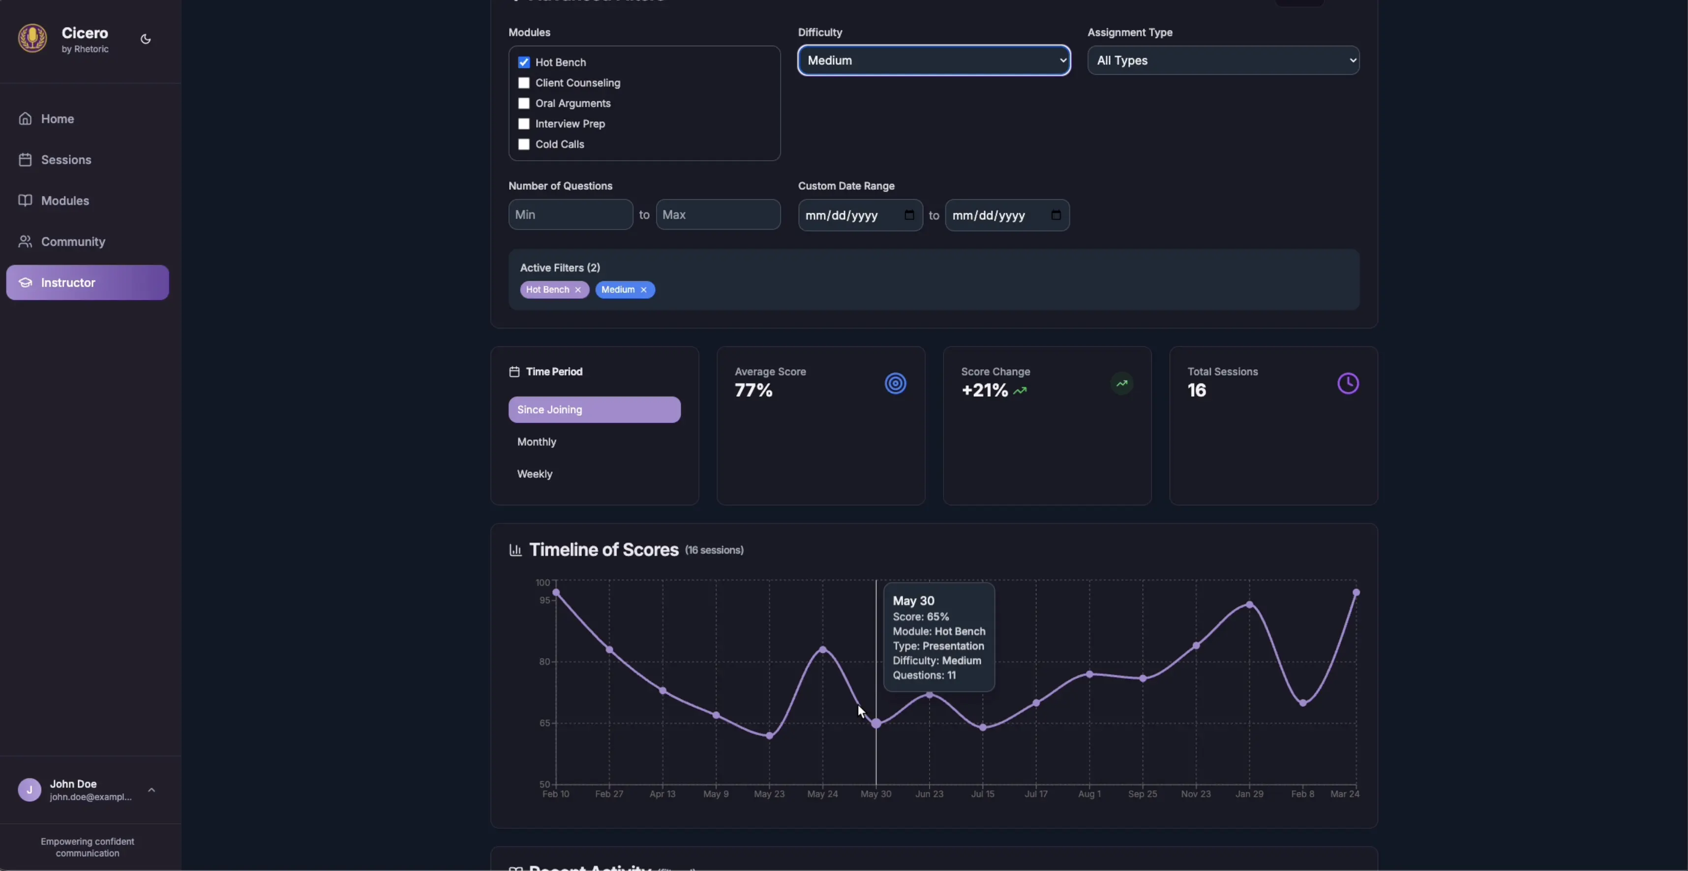Viewport: 1688px width, 871px height.
Task: Click the clock icon on Total Sessions card
Action: [1348, 383]
